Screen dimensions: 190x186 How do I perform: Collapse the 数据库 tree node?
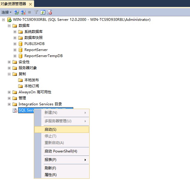(x=9, y=26)
